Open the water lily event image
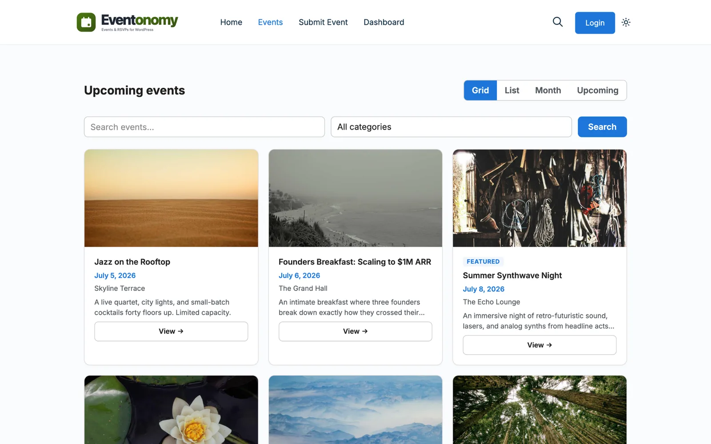 click(171, 410)
